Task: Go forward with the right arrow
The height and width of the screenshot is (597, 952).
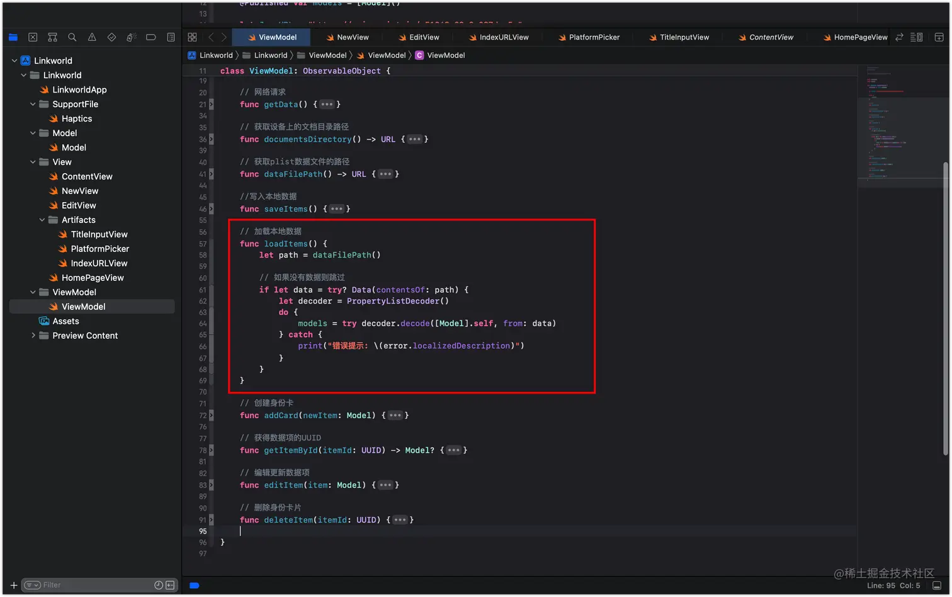Action: point(224,37)
